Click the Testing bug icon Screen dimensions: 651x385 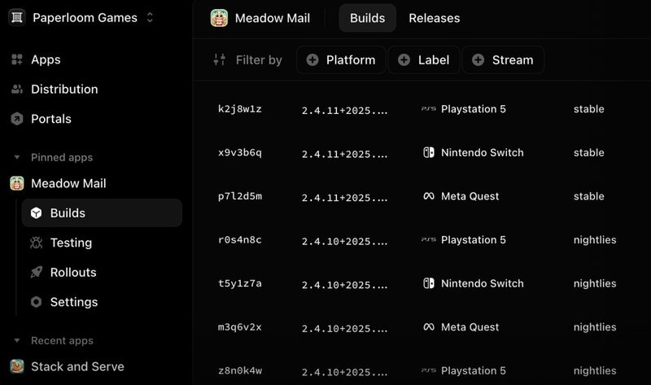tap(36, 243)
